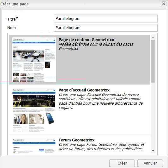Select Page de contenu Geometrixx thumbnail
168x168 pixels.
point(34,60)
